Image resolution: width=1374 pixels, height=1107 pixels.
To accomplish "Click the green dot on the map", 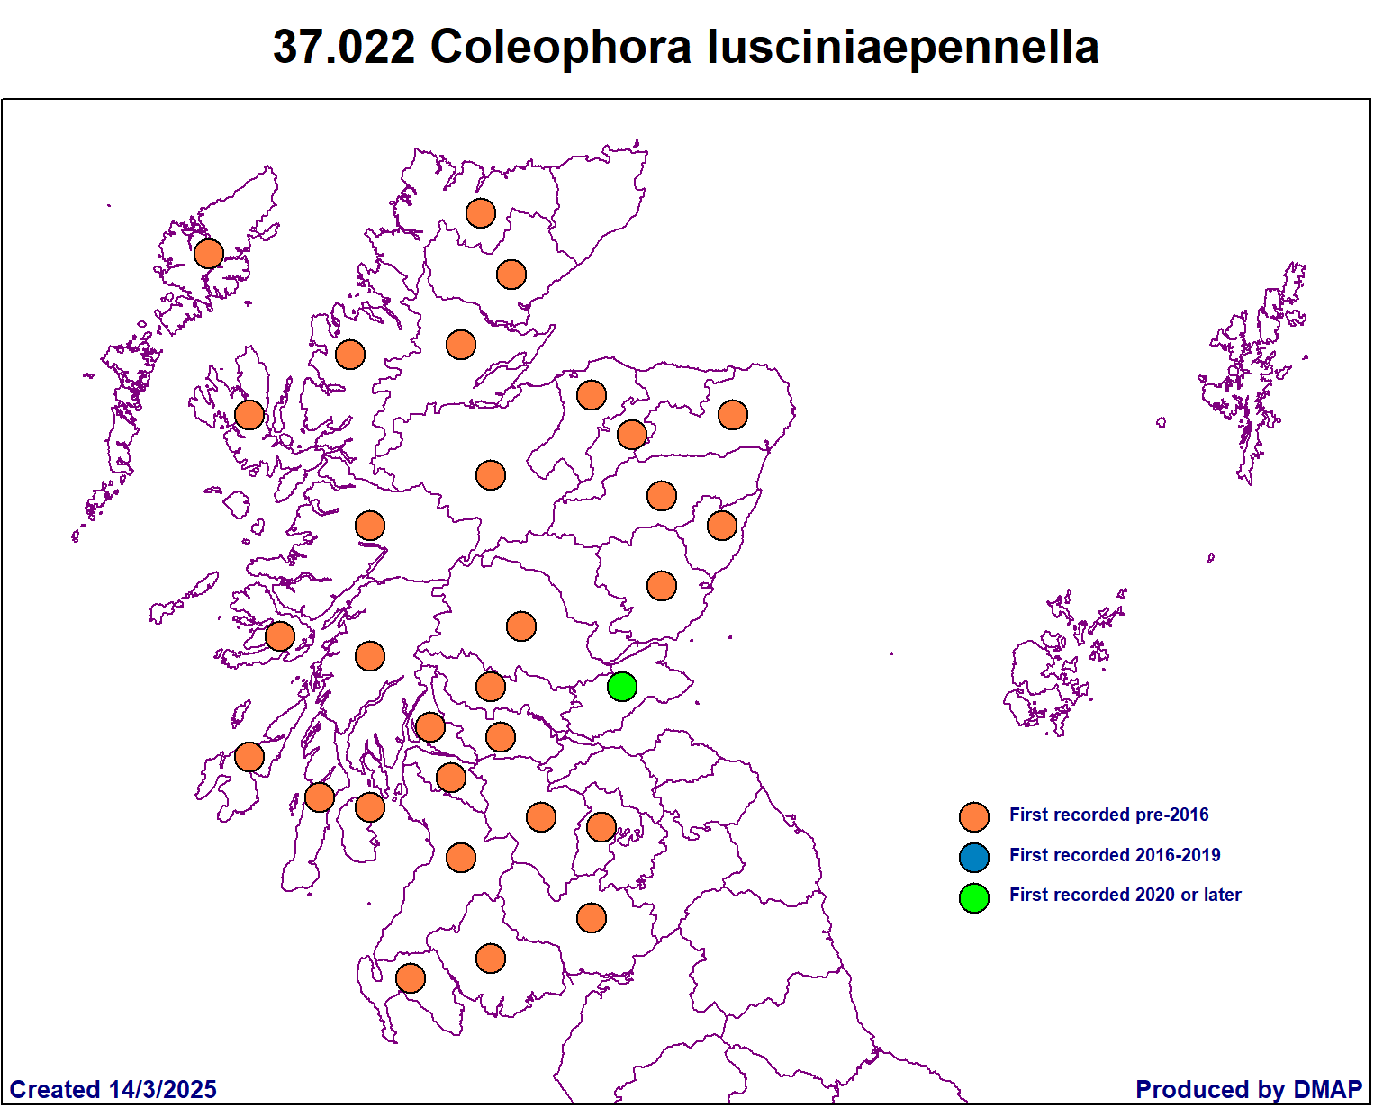I will click(622, 687).
